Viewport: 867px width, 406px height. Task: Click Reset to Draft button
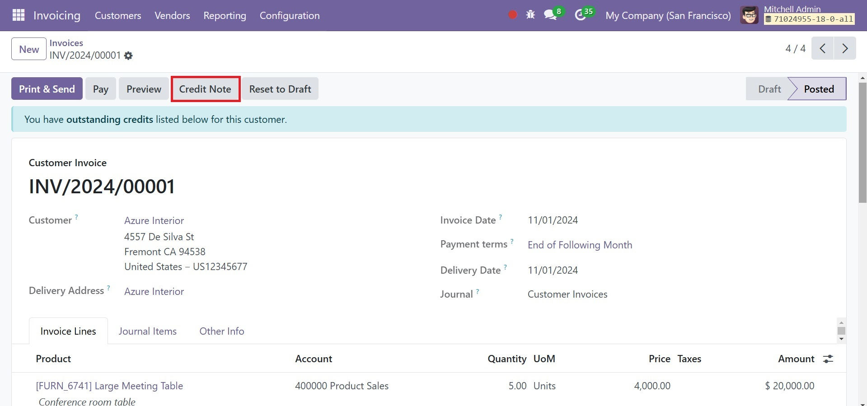[280, 89]
